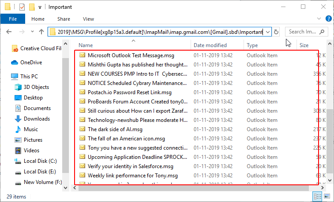This screenshot has width=334, height=202.
Task: Open Creative Cloud Files in sidebar
Action: pos(40,48)
